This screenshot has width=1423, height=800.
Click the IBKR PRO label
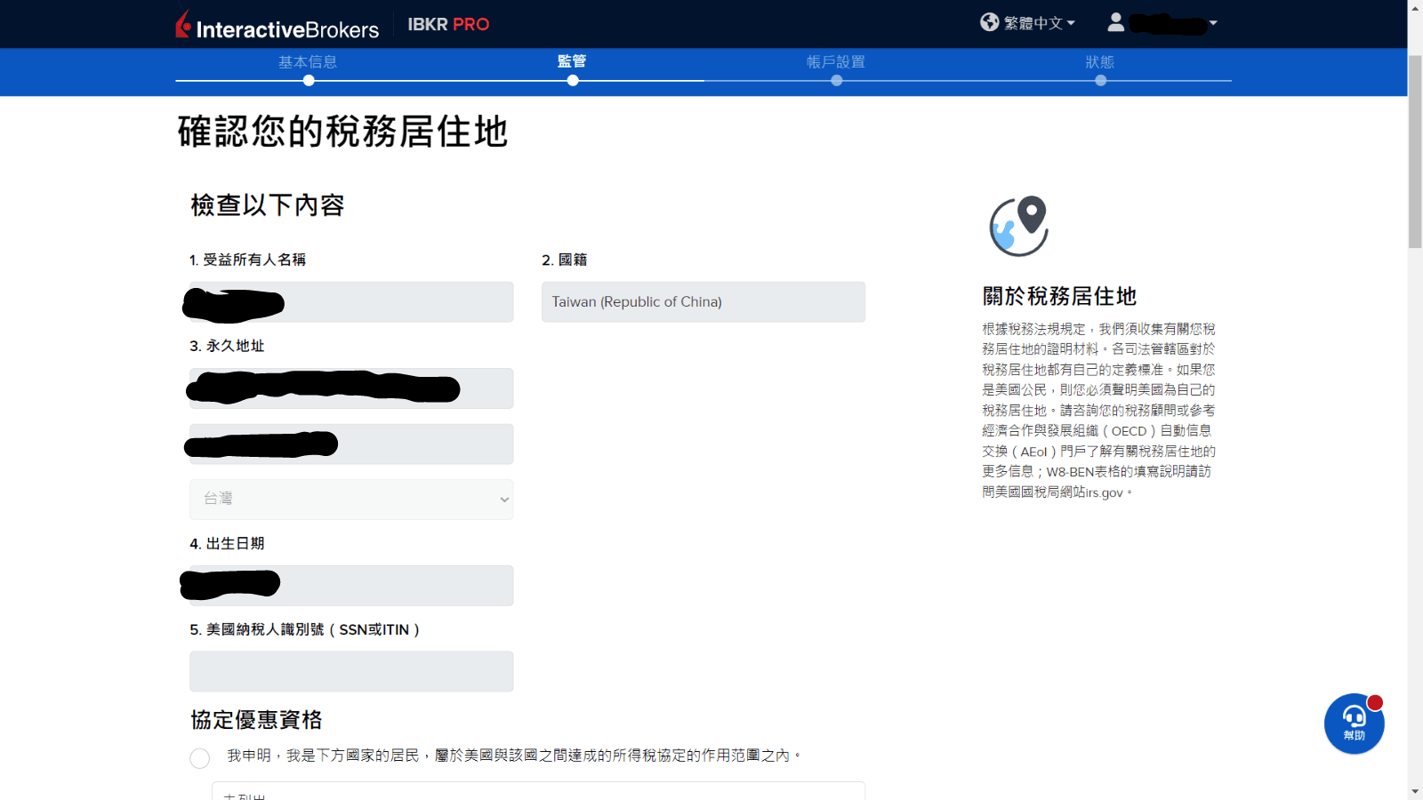[x=448, y=24]
